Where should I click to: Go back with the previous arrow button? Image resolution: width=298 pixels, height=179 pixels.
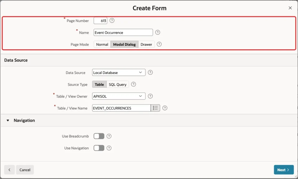point(9,170)
